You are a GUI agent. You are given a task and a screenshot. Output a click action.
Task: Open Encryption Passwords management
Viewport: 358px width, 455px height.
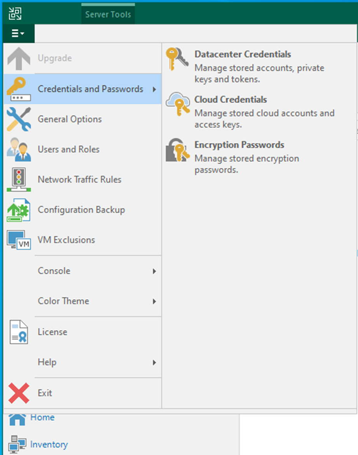tap(239, 145)
